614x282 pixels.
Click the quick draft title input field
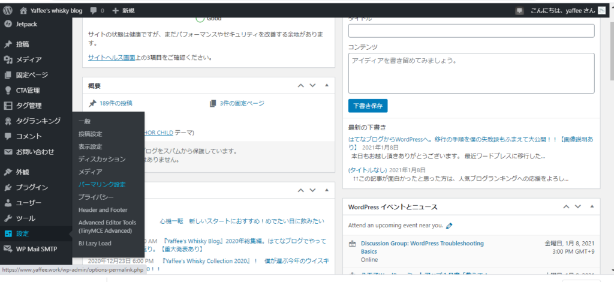click(x=471, y=31)
